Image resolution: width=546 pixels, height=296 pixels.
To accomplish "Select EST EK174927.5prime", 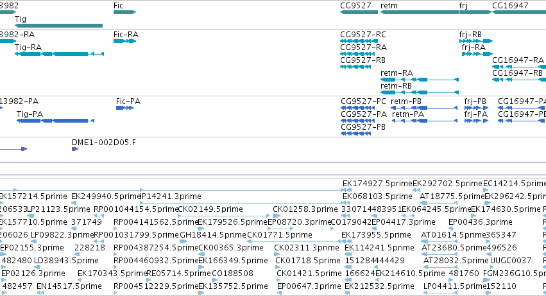I will click(x=377, y=184).
